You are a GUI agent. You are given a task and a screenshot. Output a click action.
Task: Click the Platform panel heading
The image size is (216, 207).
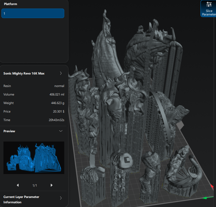click(10, 4)
